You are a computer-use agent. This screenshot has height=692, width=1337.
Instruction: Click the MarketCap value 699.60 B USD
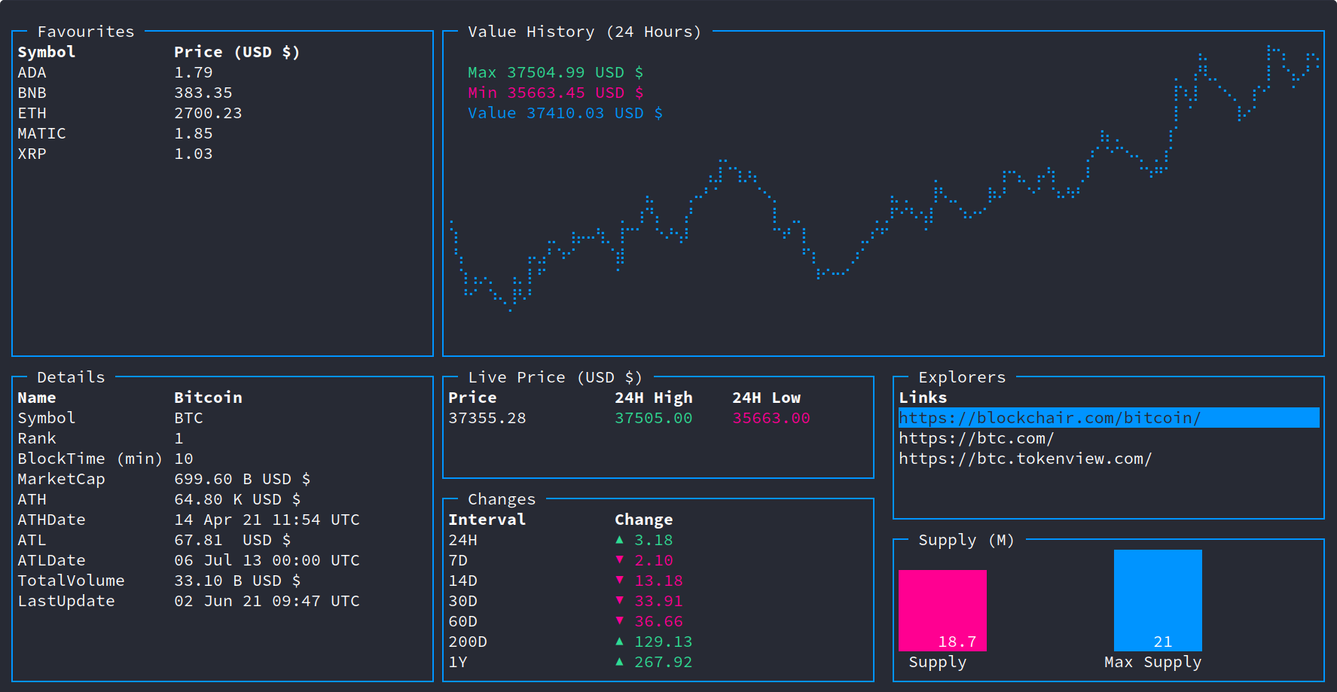[243, 479]
